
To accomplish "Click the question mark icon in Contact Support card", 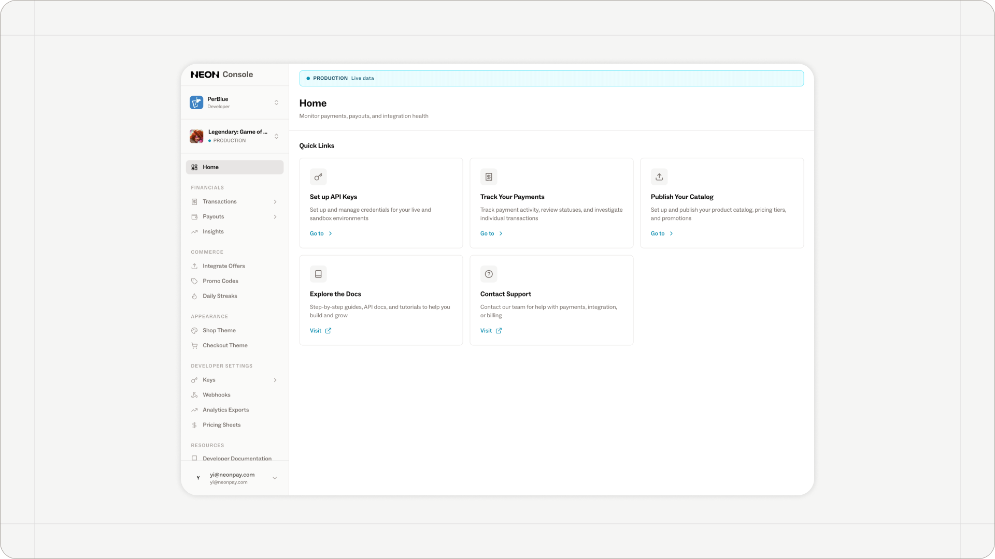I will coord(489,274).
